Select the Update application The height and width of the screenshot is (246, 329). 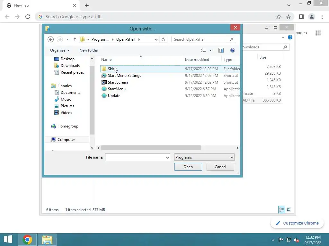pyautogui.click(x=114, y=95)
